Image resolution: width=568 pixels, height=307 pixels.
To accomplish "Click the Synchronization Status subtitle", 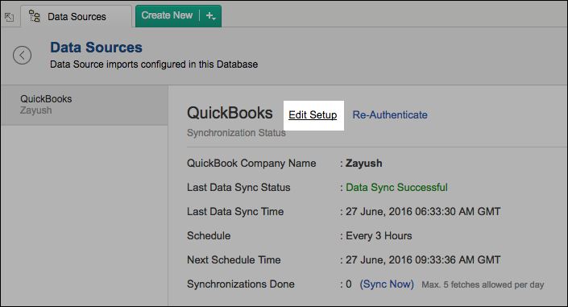I will (236, 133).
